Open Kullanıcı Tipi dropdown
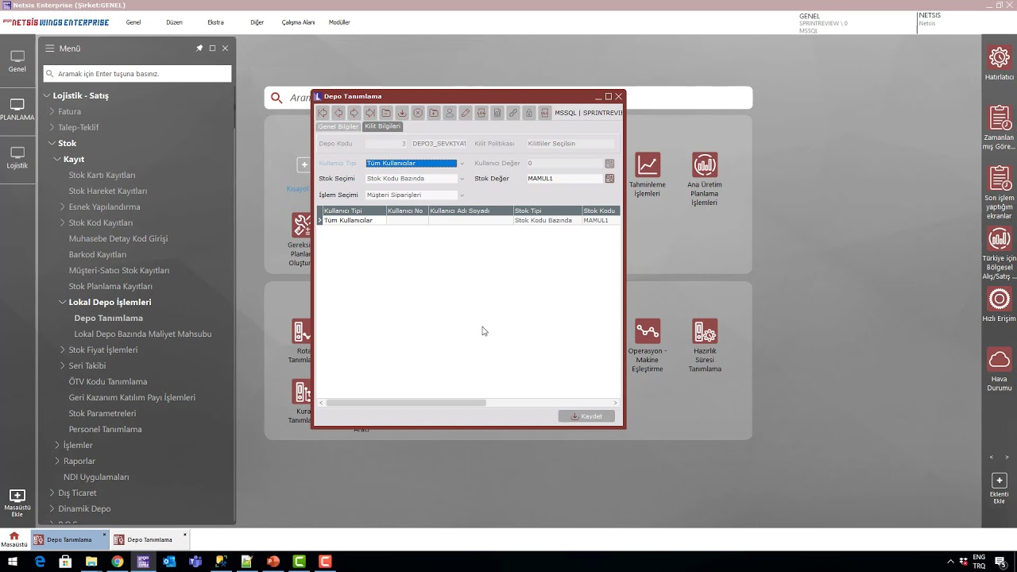The height and width of the screenshot is (572, 1017). (x=462, y=164)
